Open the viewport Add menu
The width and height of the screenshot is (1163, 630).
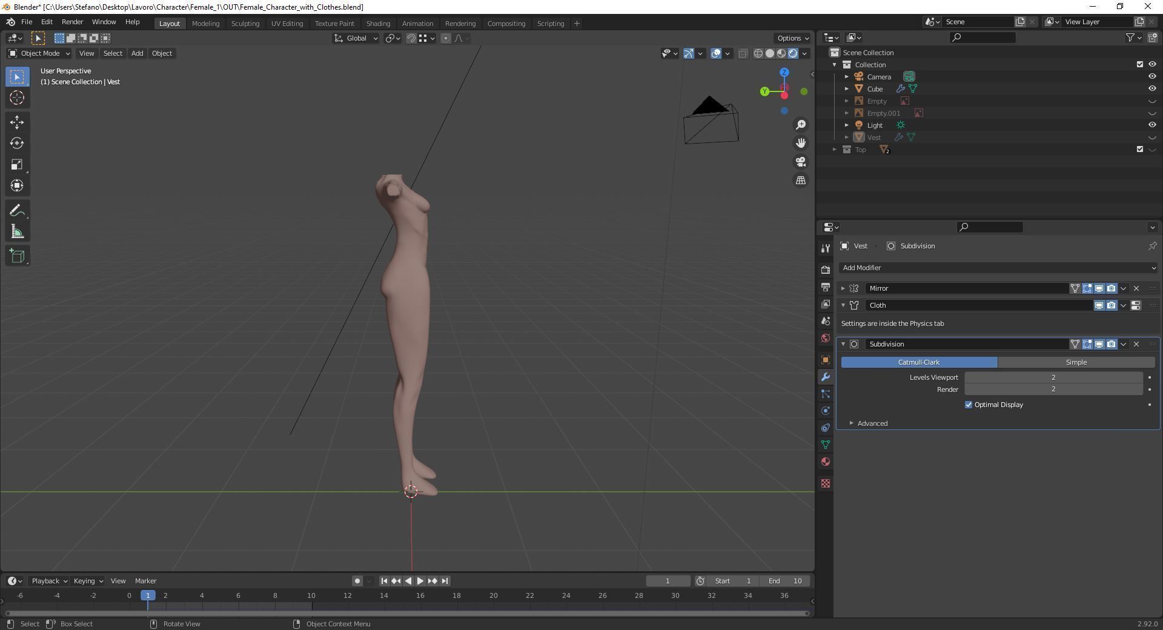(x=138, y=53)
